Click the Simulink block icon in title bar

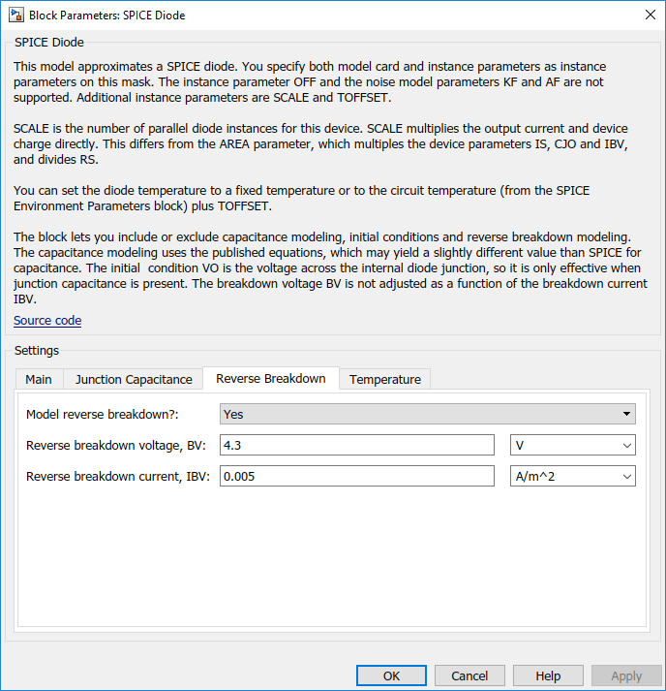(x=16, y=15)
